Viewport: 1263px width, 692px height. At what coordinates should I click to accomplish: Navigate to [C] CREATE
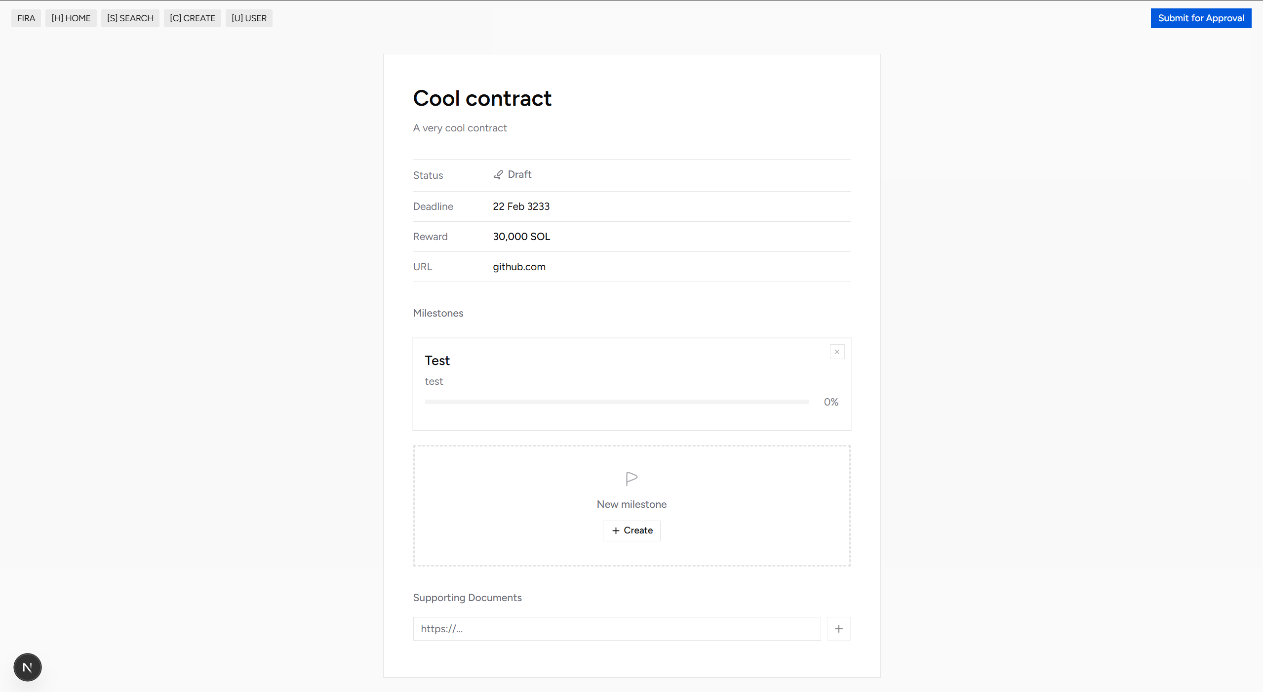pos(193,18)
